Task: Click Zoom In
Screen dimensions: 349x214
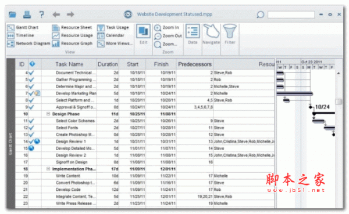Action: click(x=167, y=27)
